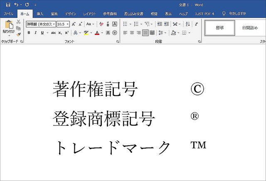Open the ファイル tab
The image size is (266, 181).
point(8,14)
